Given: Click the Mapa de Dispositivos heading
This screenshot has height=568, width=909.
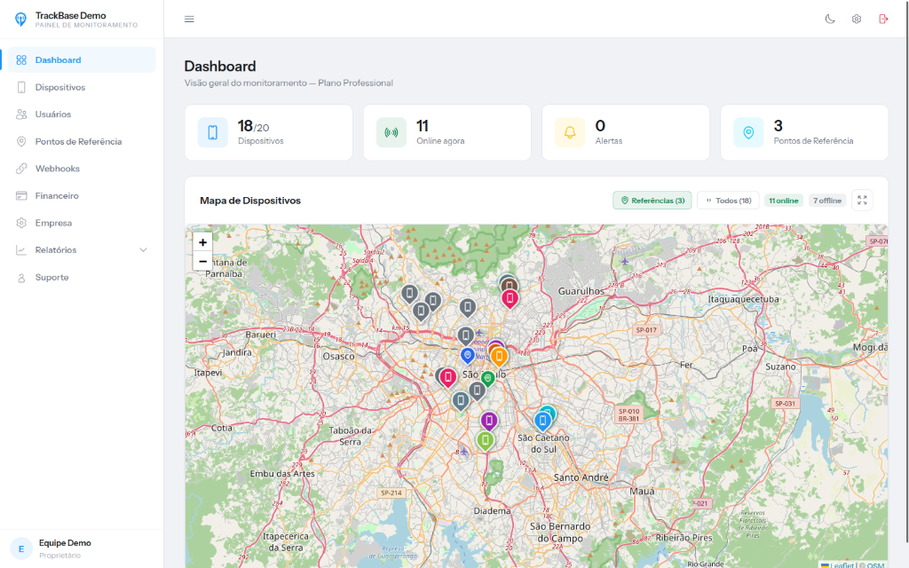Looking at the screenshot, I should [x=250, y=201].
